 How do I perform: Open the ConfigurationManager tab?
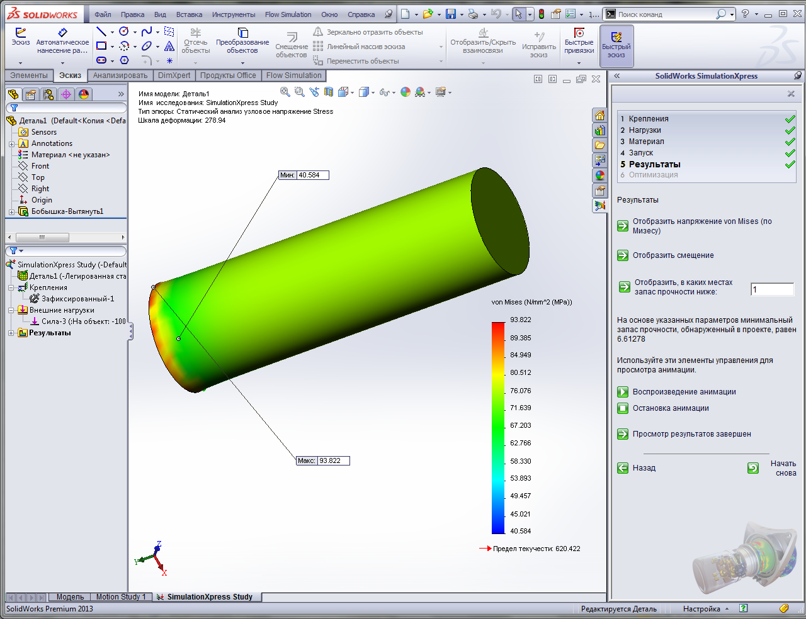48,94
